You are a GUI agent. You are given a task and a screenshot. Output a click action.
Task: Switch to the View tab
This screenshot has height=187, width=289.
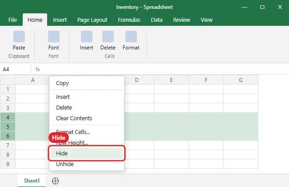click(206, 20)
